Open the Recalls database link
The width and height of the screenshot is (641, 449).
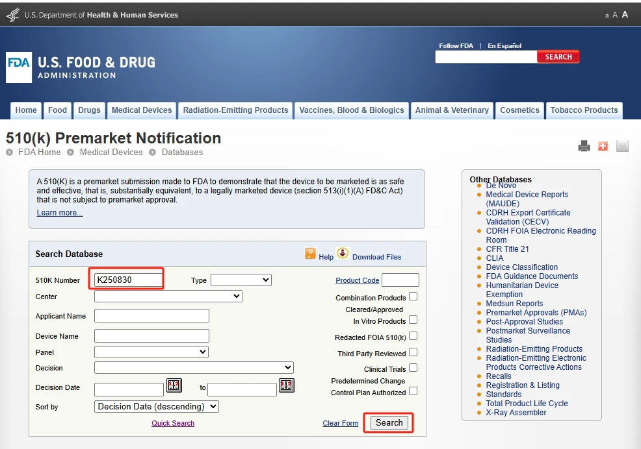[499, 376]
